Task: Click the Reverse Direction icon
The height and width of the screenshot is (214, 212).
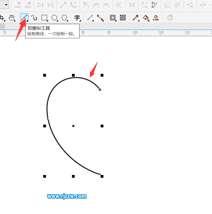Action: click(119, 5)
